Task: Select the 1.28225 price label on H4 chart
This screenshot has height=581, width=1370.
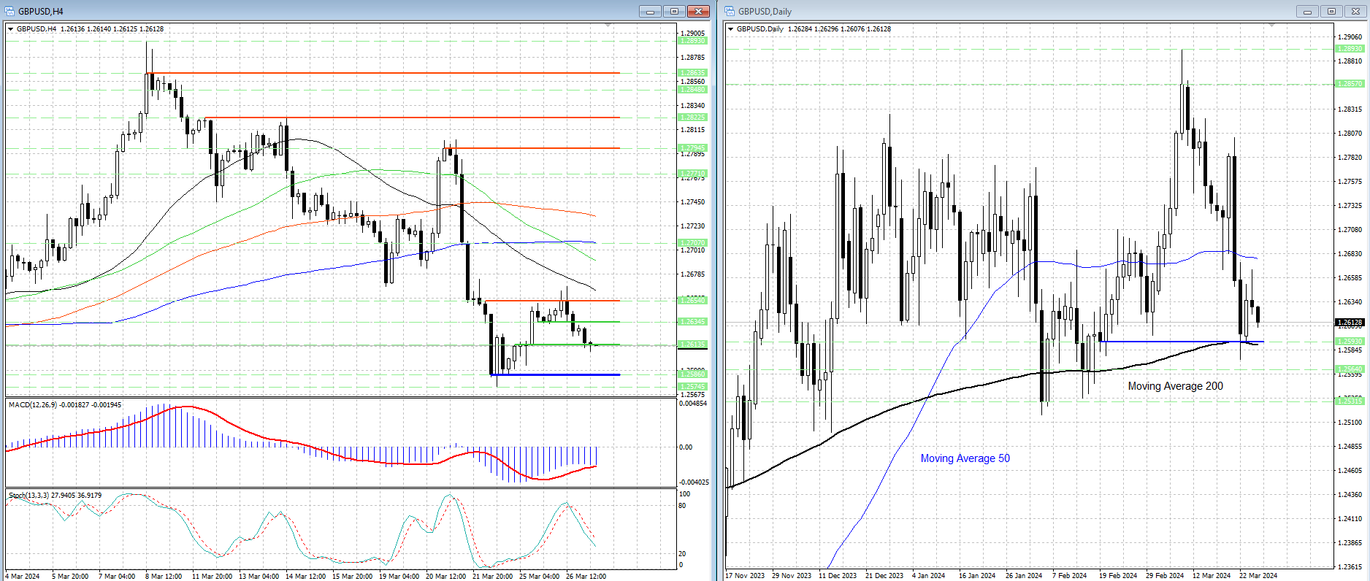Action: (x=692, y=117)
